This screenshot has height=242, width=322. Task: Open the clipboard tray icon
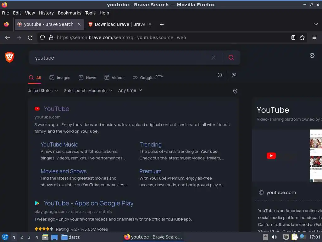294,237
